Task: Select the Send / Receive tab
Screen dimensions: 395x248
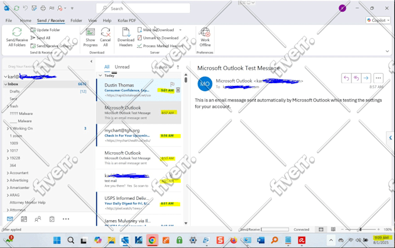Action: pyautogui.click(x=51, y=20)
